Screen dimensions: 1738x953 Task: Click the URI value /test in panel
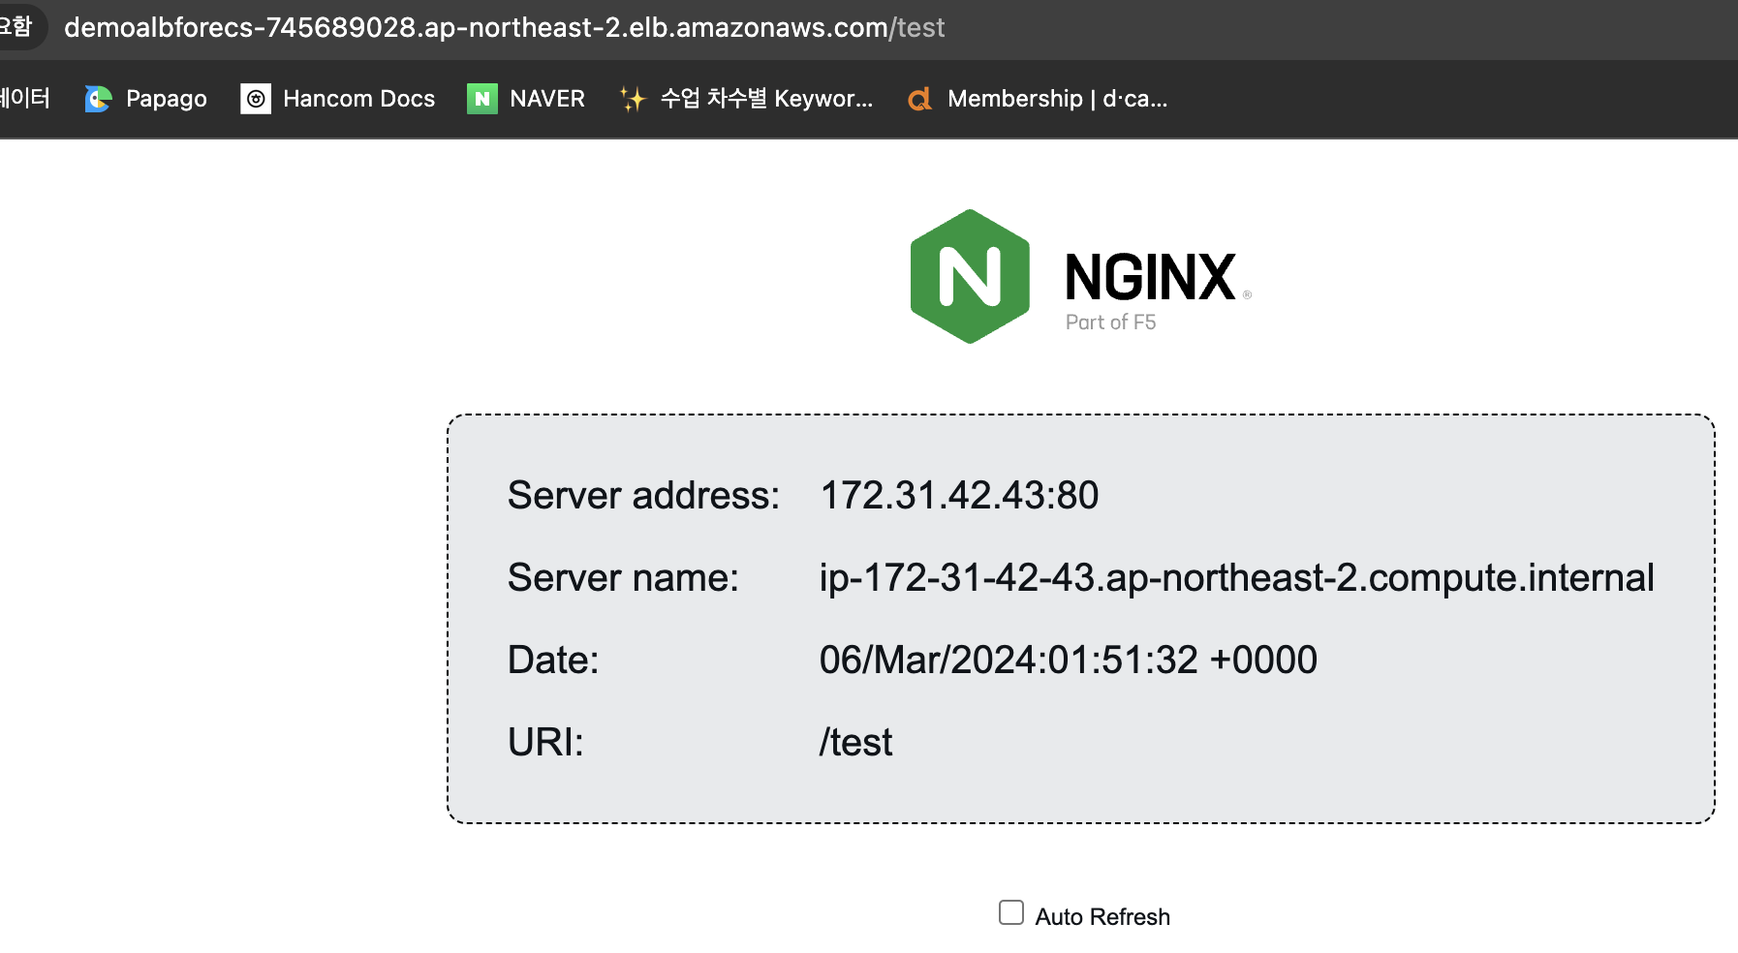(855, 743)
